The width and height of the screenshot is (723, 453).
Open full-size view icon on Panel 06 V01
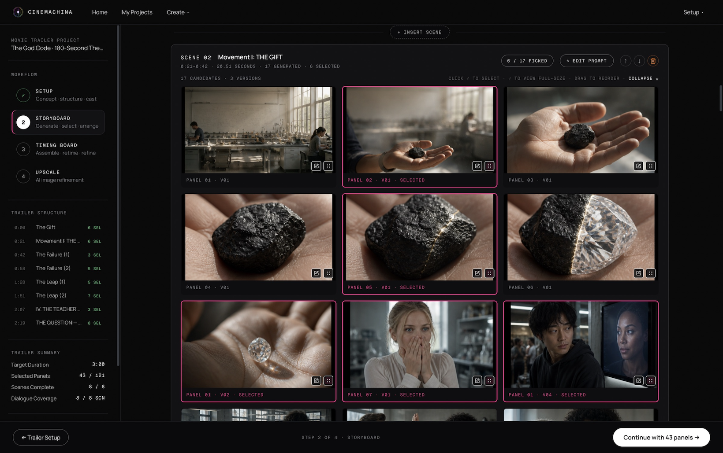coord(651,273)
